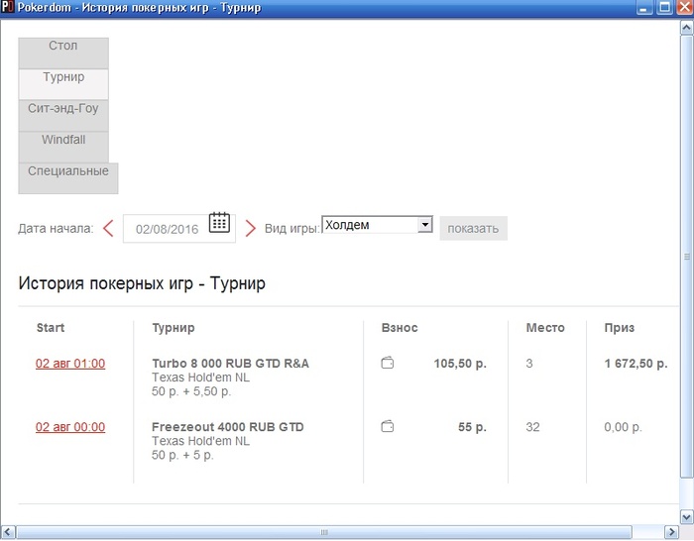Open the Windfall tab
Viewport: 694px width, 541px height.
click(63, 147)
